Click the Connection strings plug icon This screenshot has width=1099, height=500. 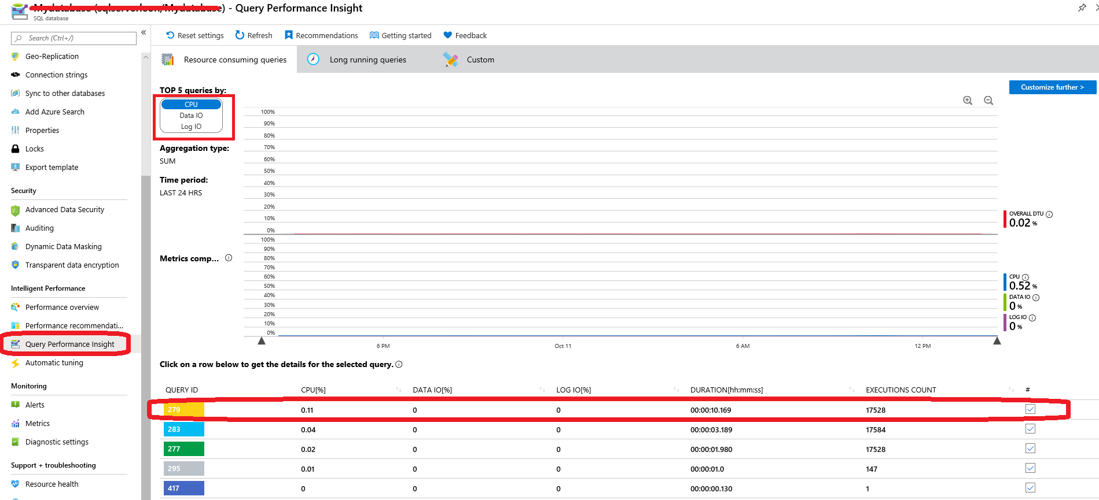[16, 75]
